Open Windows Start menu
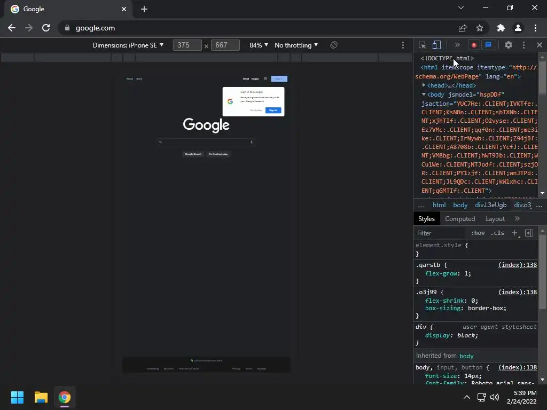This screenshot has height=410, width=547. click(x=17, y=397)
